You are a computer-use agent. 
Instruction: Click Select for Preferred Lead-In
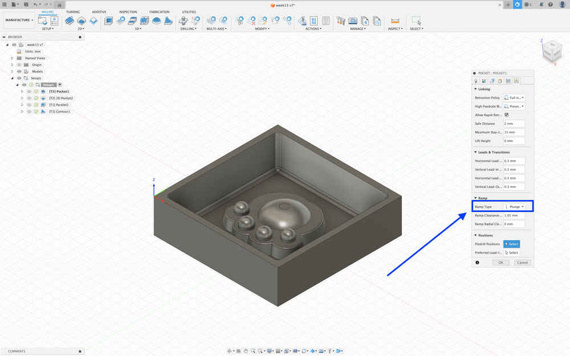tap(511, 253)
